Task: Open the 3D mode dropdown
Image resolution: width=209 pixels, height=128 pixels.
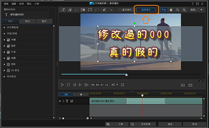Action: click(x=115, y=85)
